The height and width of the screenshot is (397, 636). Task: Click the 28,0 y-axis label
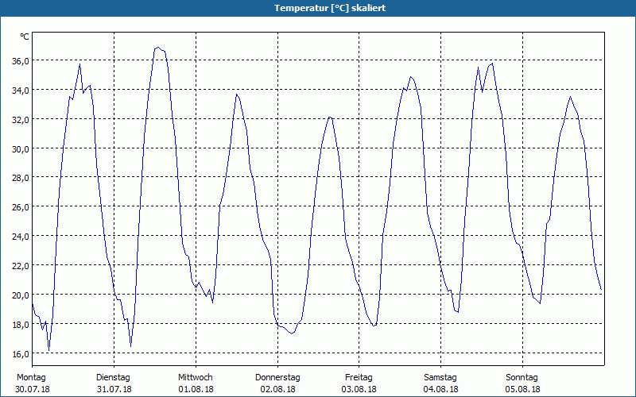(x=21, y=178)
